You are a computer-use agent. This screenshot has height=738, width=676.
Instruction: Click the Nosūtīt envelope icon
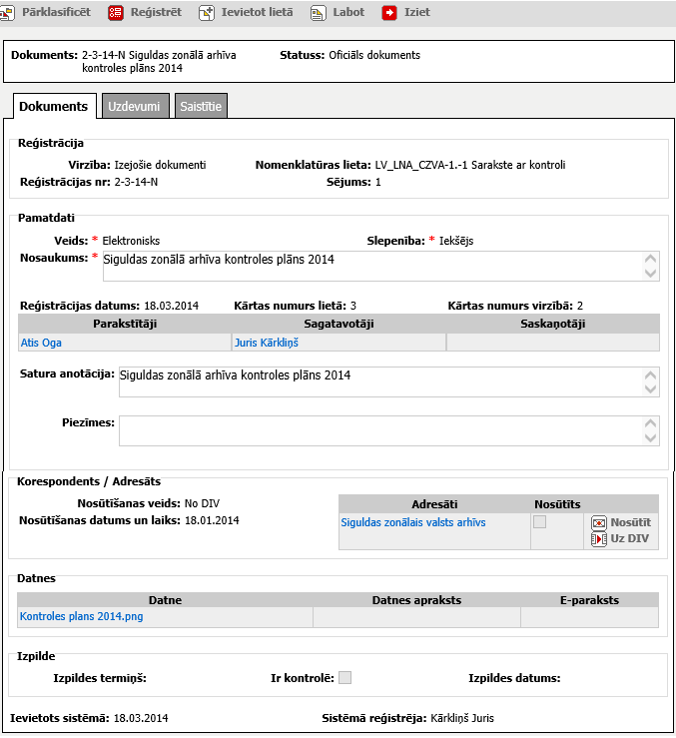[x=599, y=523]
